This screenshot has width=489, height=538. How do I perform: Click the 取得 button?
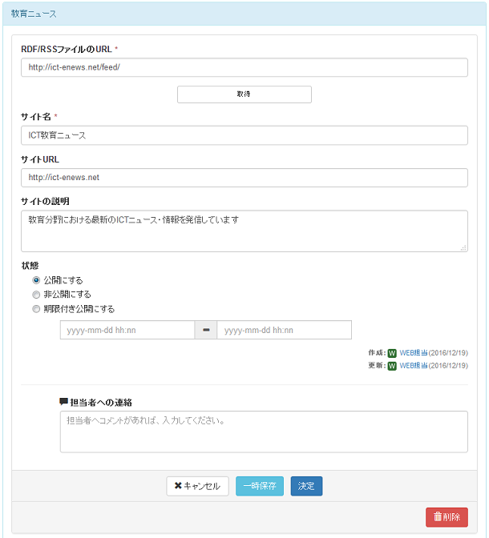coord(244,94)
